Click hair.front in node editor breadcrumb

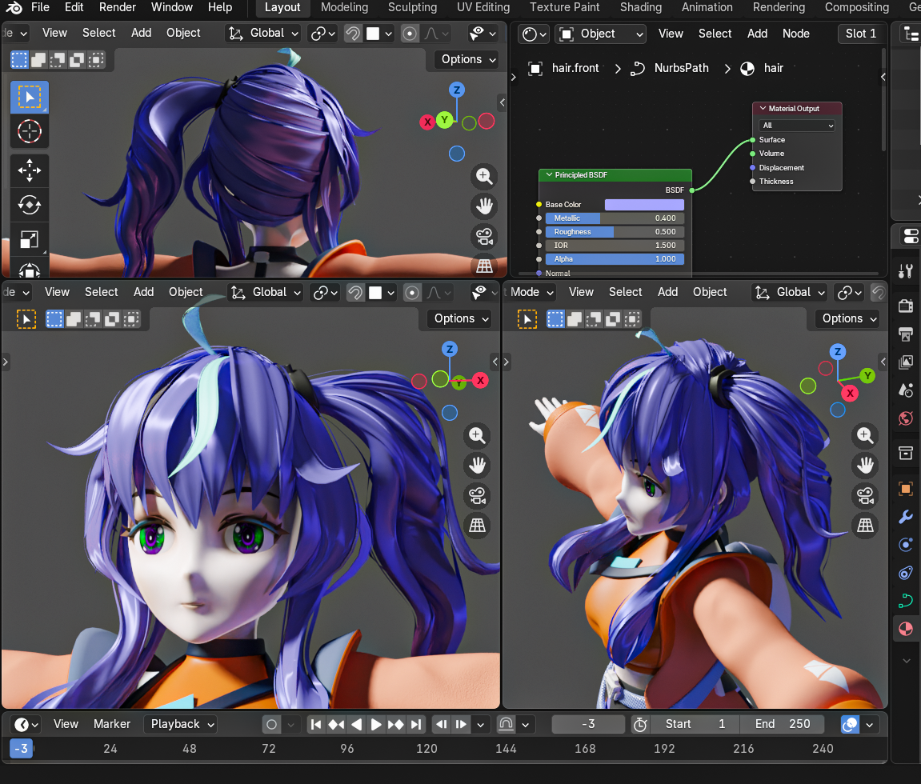575,68
